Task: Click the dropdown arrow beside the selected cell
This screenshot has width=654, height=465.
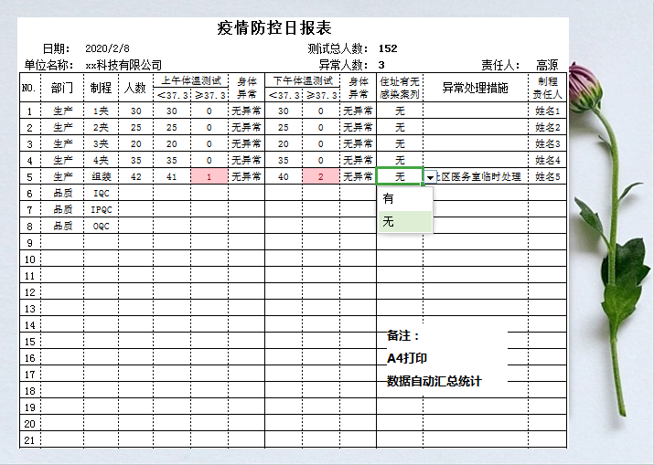Action: (x=430, y=177)
